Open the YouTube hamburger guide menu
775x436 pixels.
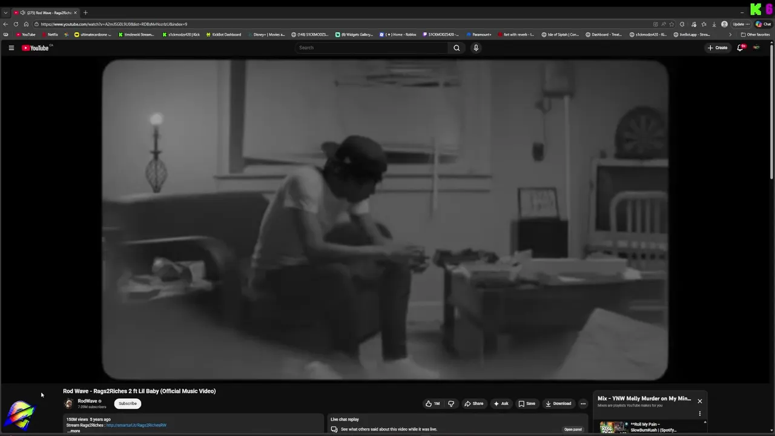[x=11, y=48]
